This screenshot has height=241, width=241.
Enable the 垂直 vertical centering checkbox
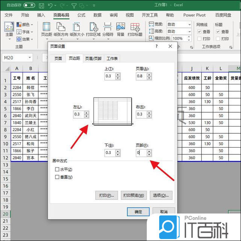click(57, 177)
